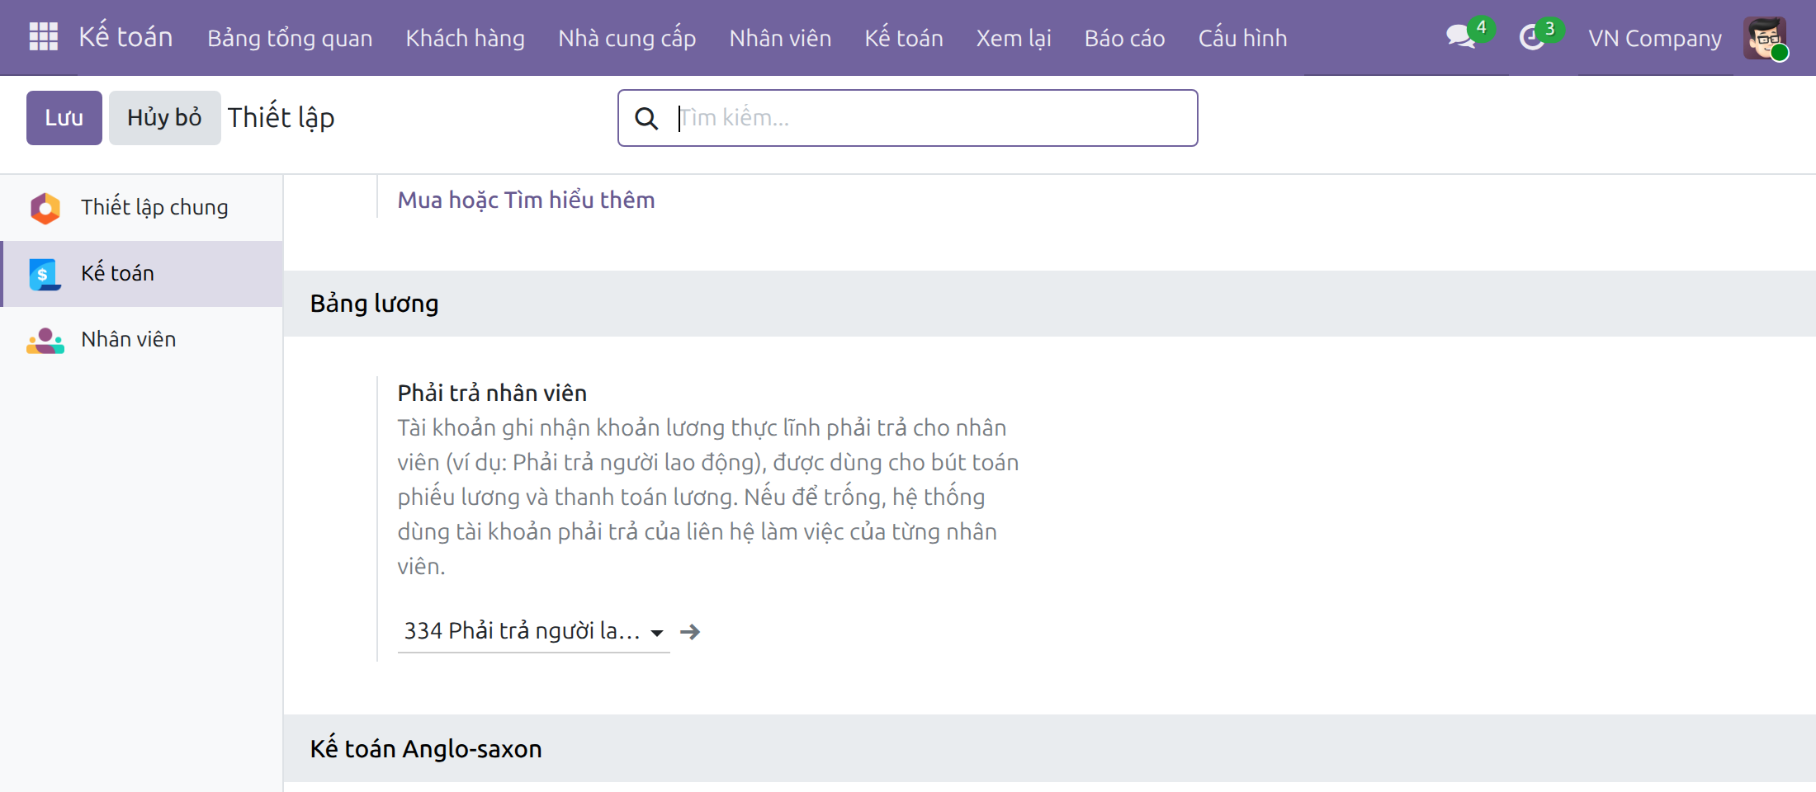Screen dimensions: 1816x792
Task: Select Kế toán settings tab in sidebar
Action: 142,274
